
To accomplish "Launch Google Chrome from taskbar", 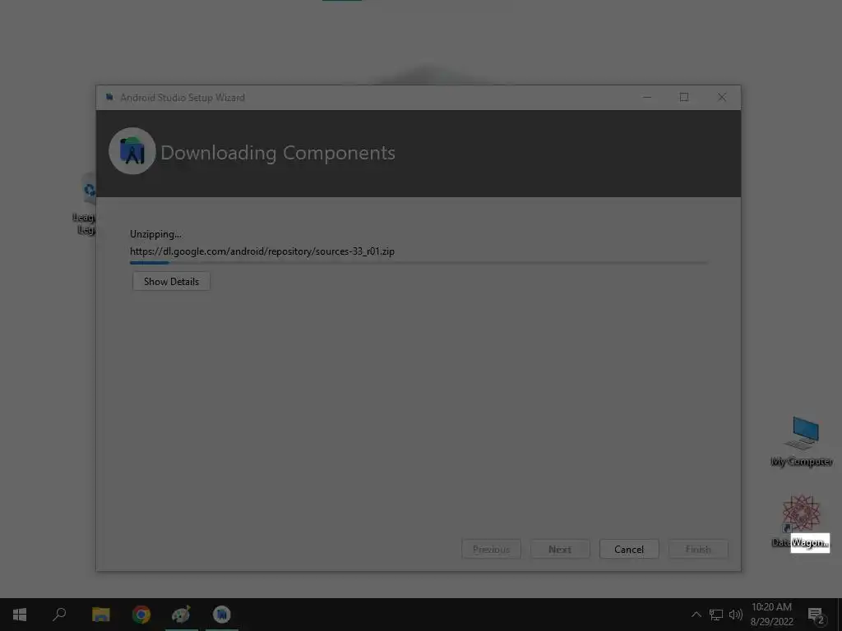I will coord(141,615).
